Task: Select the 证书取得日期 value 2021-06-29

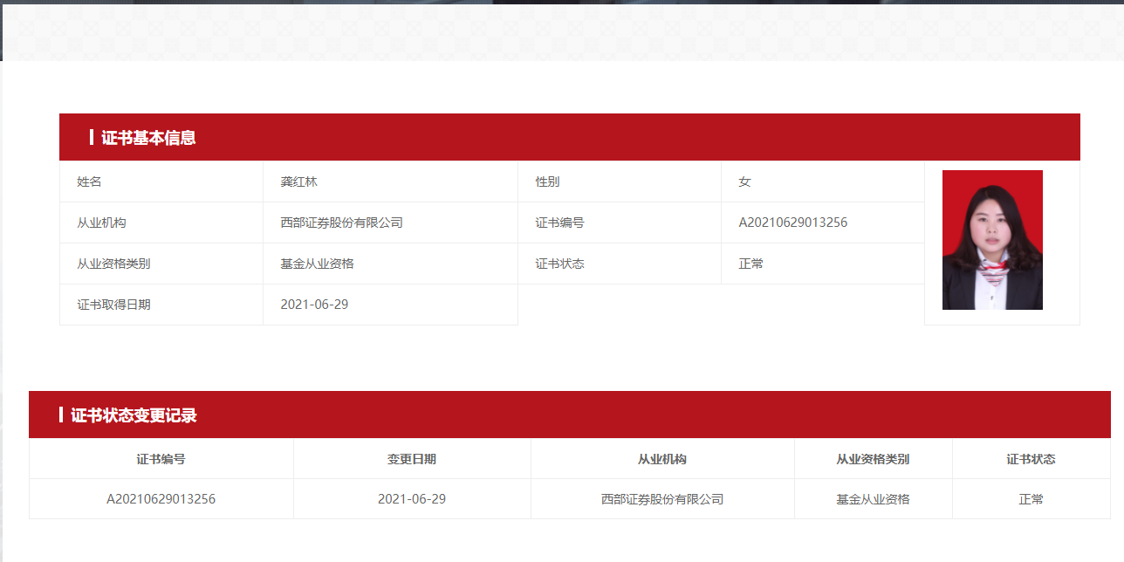Action: pyautogui.click(x=314, y=305)
